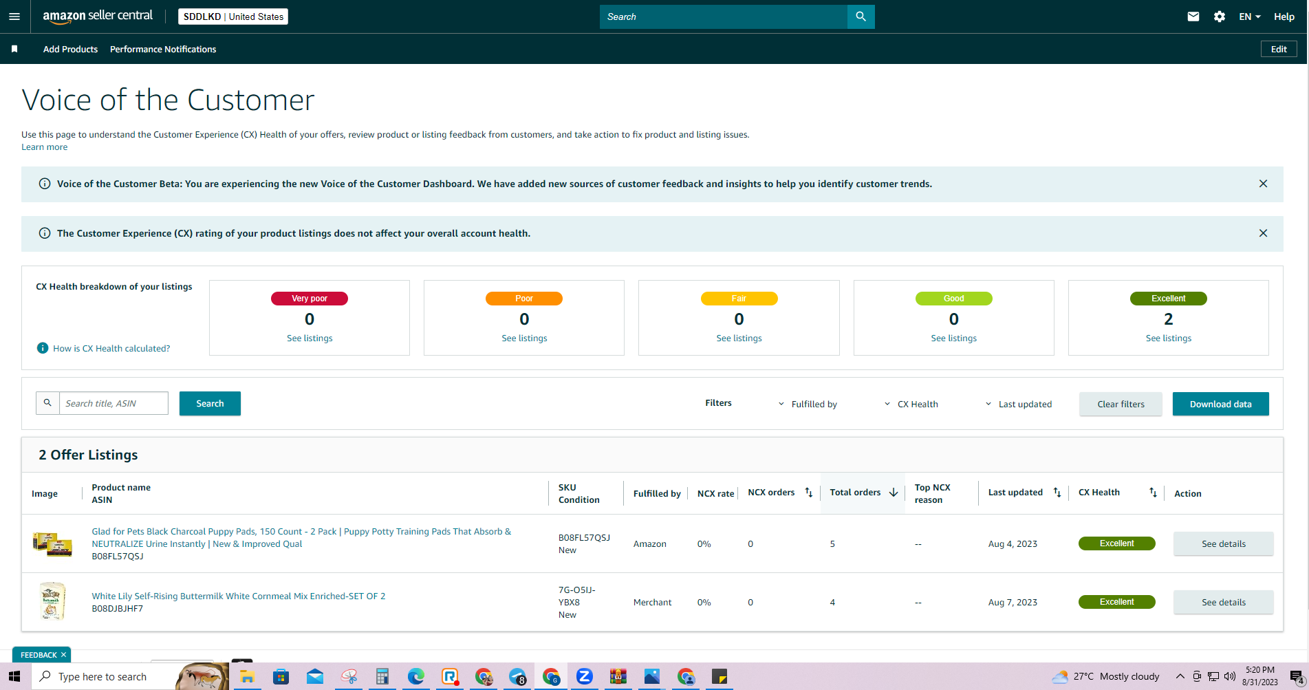Open File Explorer from the taskbar
Viewport: 1309px width, 690px height.
click(x=247, y=676)
